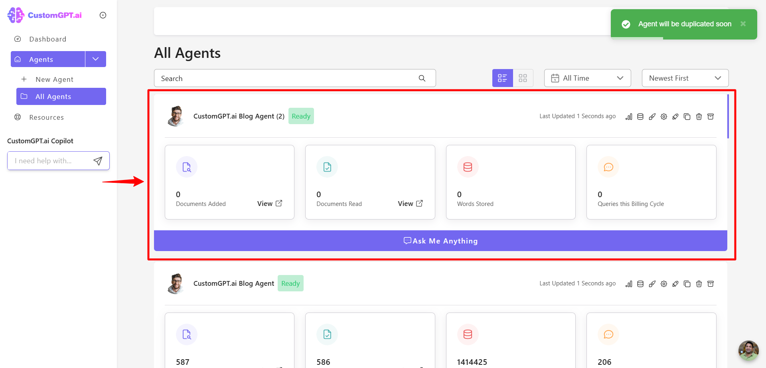Click the CustomGPT.ai Copilot heading
The image size is (766, 368).
click(40, 141)
